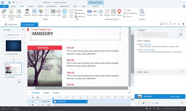
Task: Insert a Text Box
Action: tap(71, 13)
